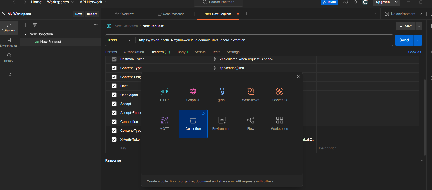Screen dimensions: 432x190
Task: Click Postman-Token info icon
Action: 214,59
